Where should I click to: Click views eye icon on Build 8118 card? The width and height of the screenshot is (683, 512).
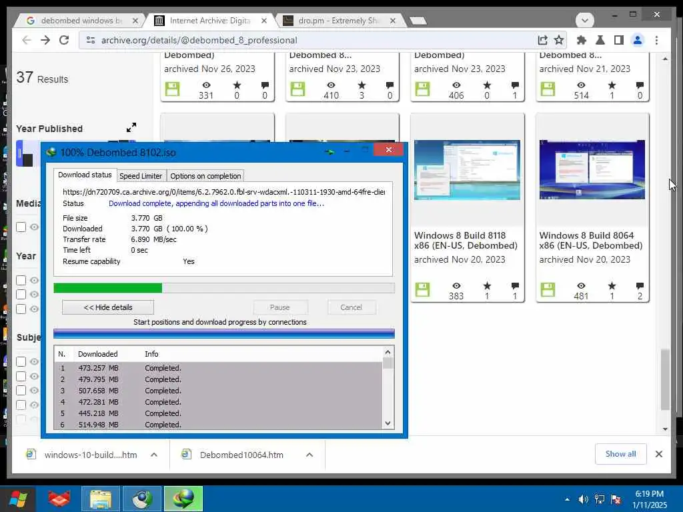click(456, 285)
